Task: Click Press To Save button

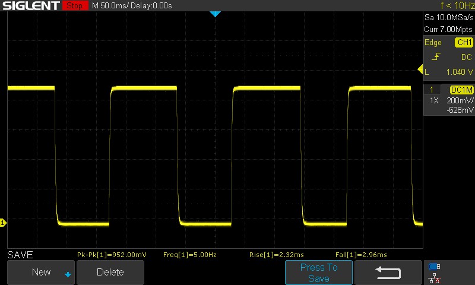Action: (x=319, y=273)
